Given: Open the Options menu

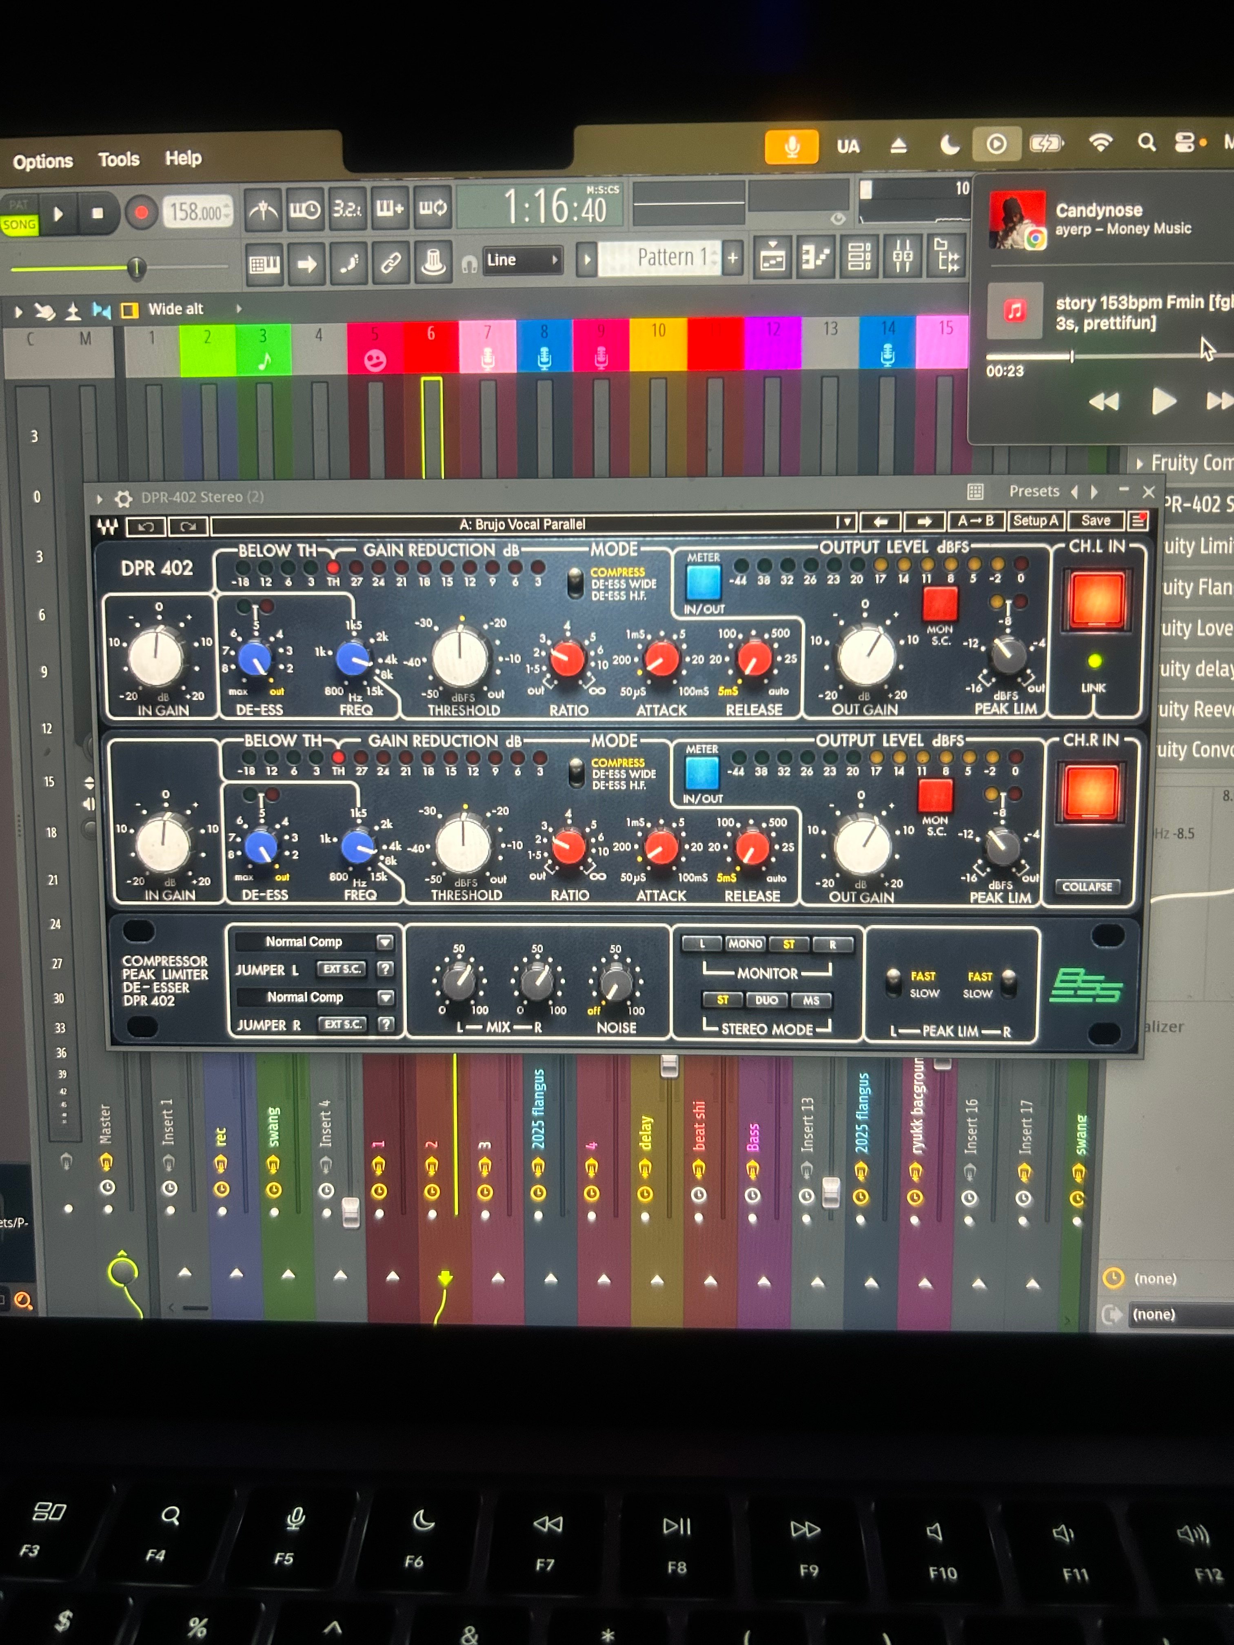Looking at the screenshot, I should [43, 162].
